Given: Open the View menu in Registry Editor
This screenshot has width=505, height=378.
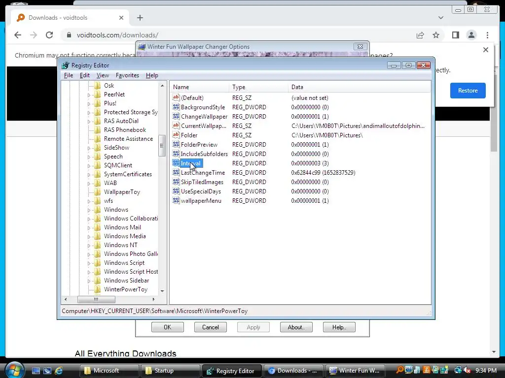Looking at the screenshot, I should point(103,75).
